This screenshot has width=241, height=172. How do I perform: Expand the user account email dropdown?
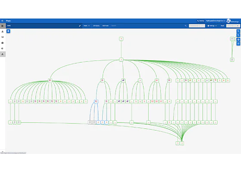click(216, 21)
